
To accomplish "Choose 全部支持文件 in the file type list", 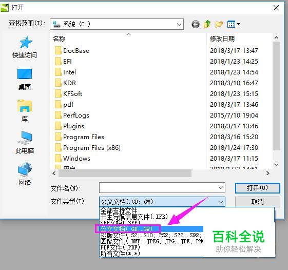I will point(119,210).
